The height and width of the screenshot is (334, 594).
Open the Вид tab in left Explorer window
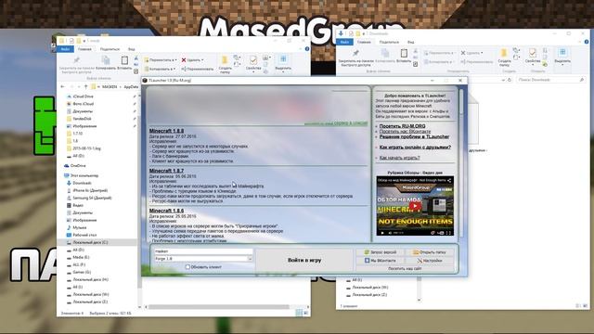[x=131, y=49]
